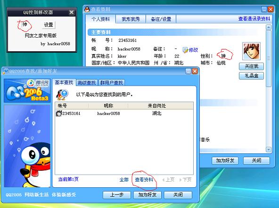279x208 pixels.
Task: Close the QQ性别修改器 window
Action: (71, 12)
